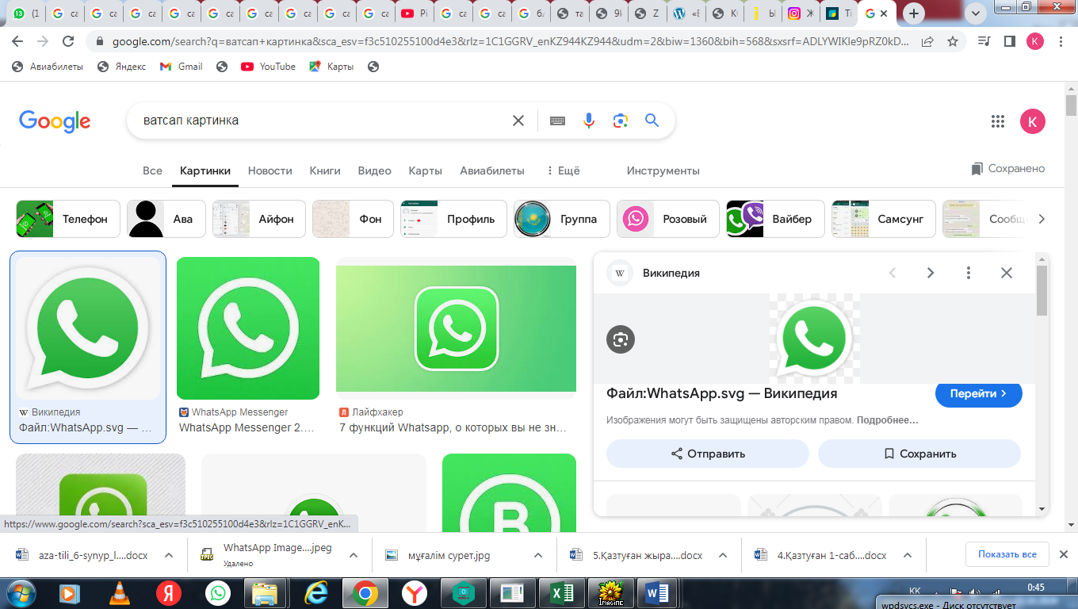Open Chrome's side panel
Screen dimensions: 1078x609
(1010, 41)
